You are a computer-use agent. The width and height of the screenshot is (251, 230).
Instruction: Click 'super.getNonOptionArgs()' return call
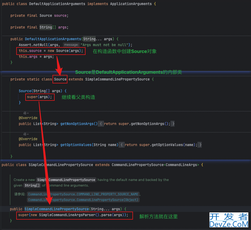(143, 124)
